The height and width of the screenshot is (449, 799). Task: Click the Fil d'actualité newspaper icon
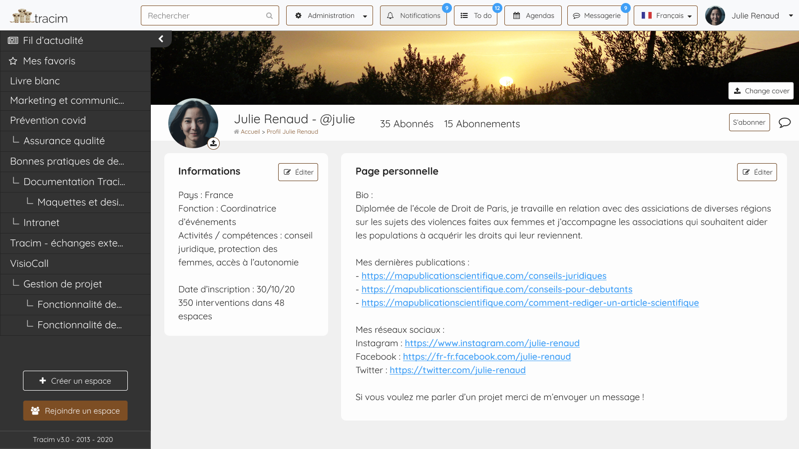(13, 40)
